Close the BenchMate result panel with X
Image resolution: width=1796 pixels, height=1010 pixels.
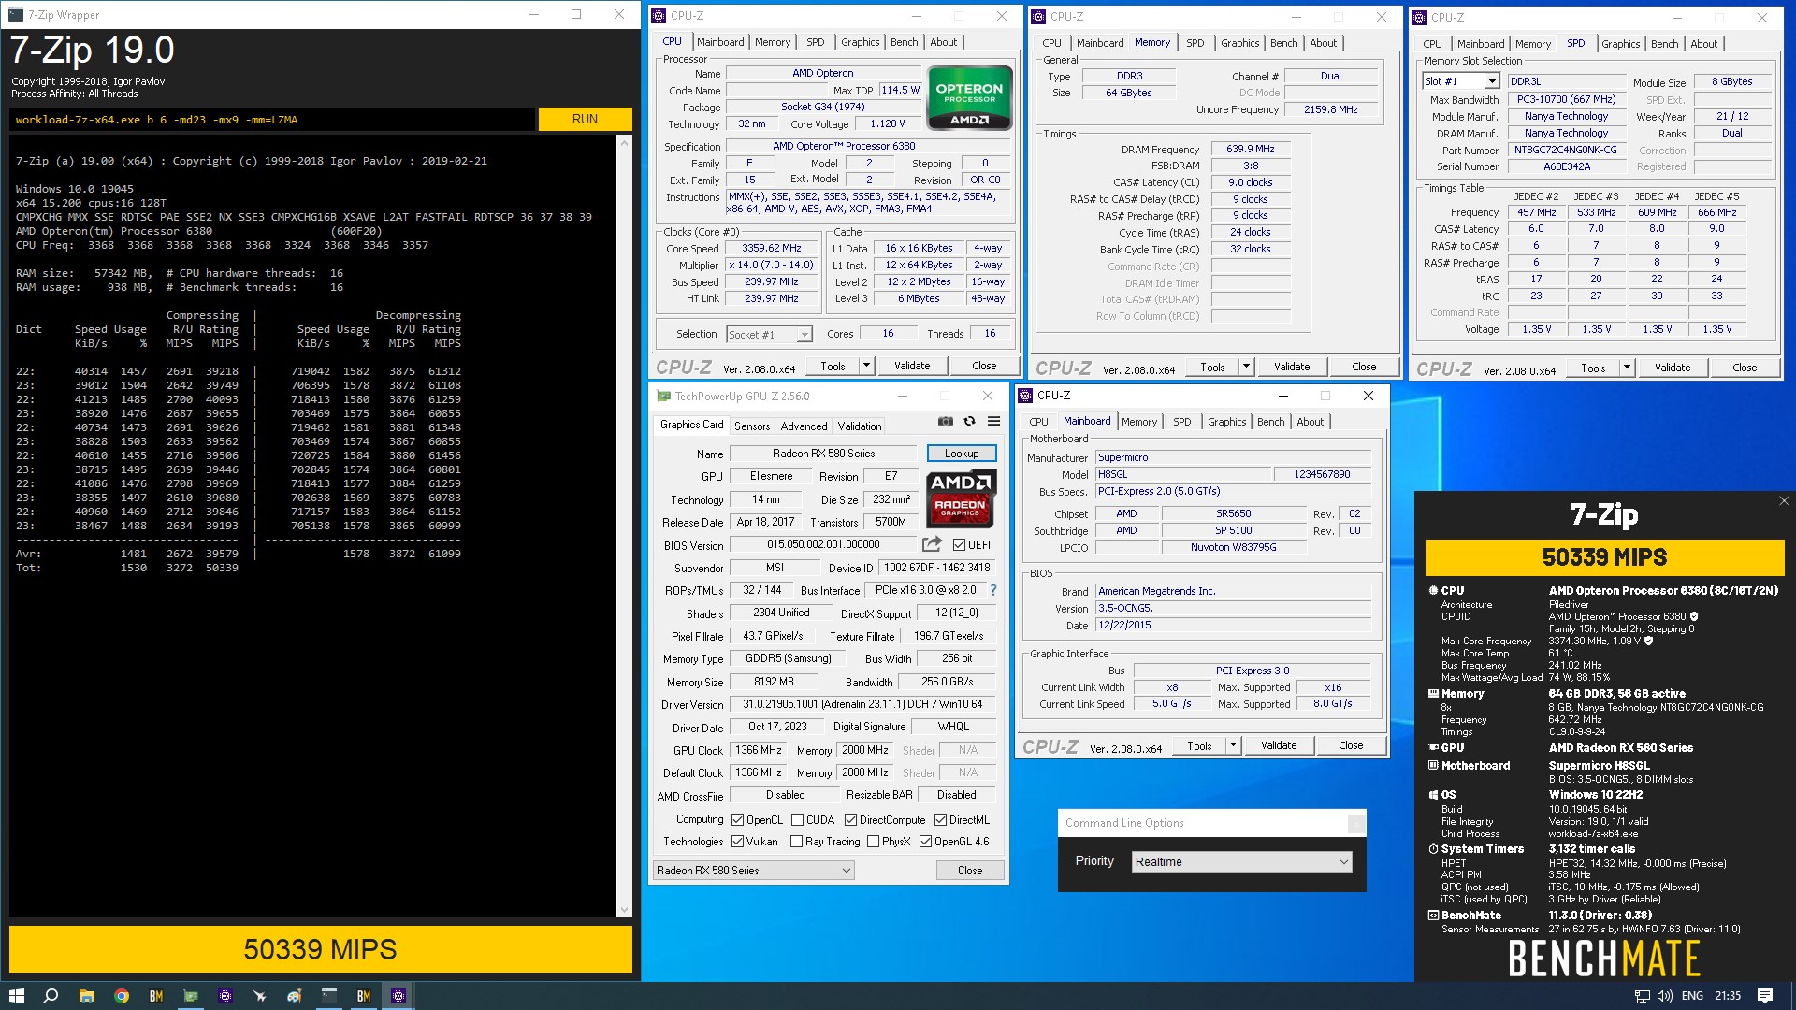tap(1783, 501)
